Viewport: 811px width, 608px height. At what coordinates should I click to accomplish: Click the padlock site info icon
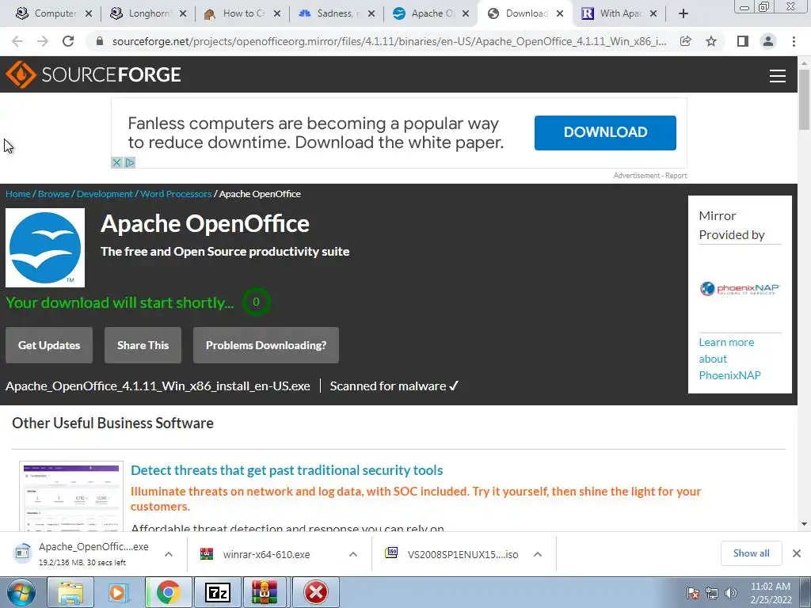point(101,41)
